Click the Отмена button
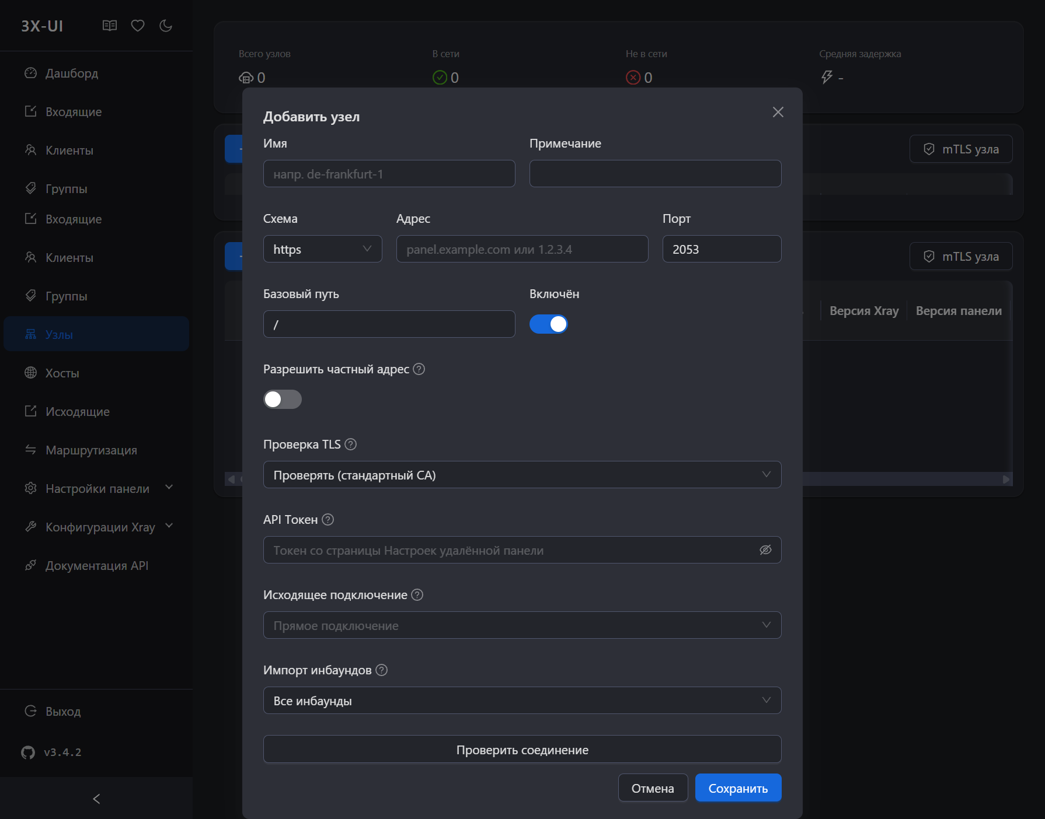Viewport: 1045px width, 819px height. [x=653, y=788]
